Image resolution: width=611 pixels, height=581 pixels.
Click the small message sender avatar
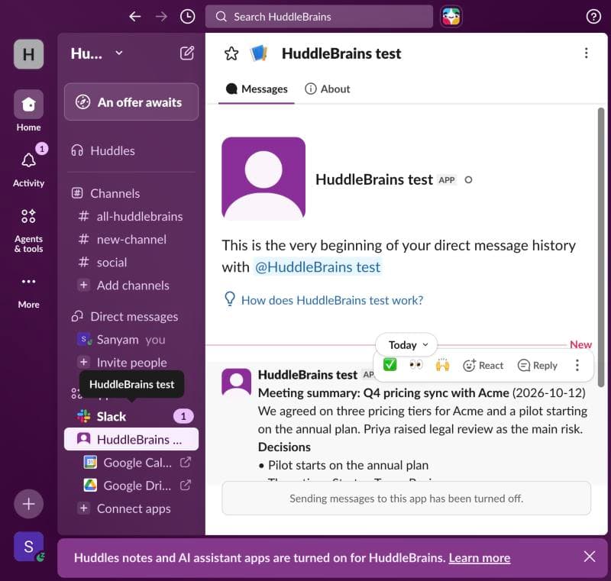click(x=237, y=382)
